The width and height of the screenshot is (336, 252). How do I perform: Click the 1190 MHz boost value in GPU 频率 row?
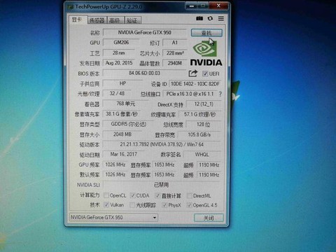point(209,165)
